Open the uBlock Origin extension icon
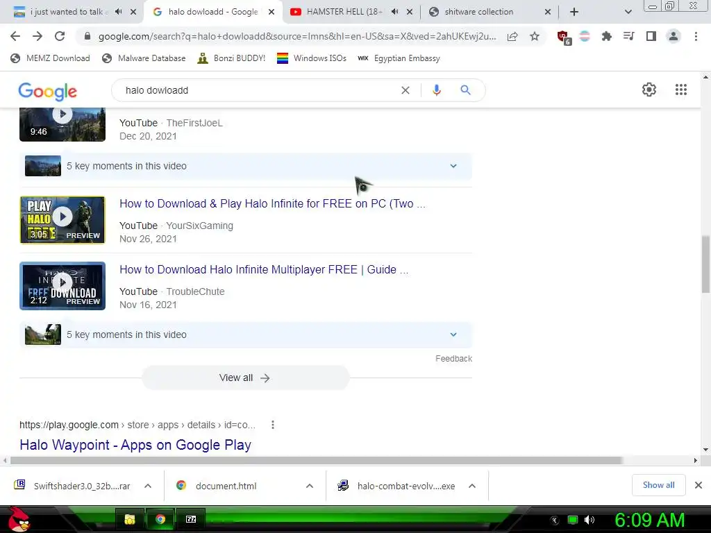Viewport: 711px width, 533px height. tap(564, 37)
